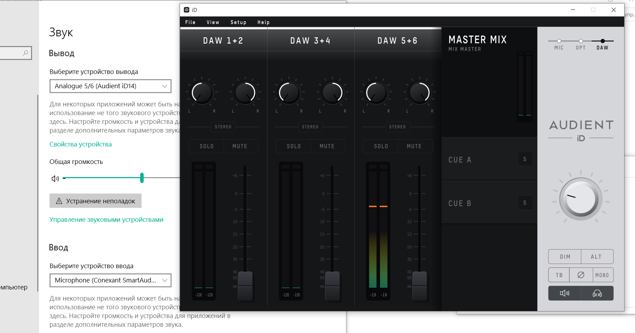Activate the TB talkback button

559,275
